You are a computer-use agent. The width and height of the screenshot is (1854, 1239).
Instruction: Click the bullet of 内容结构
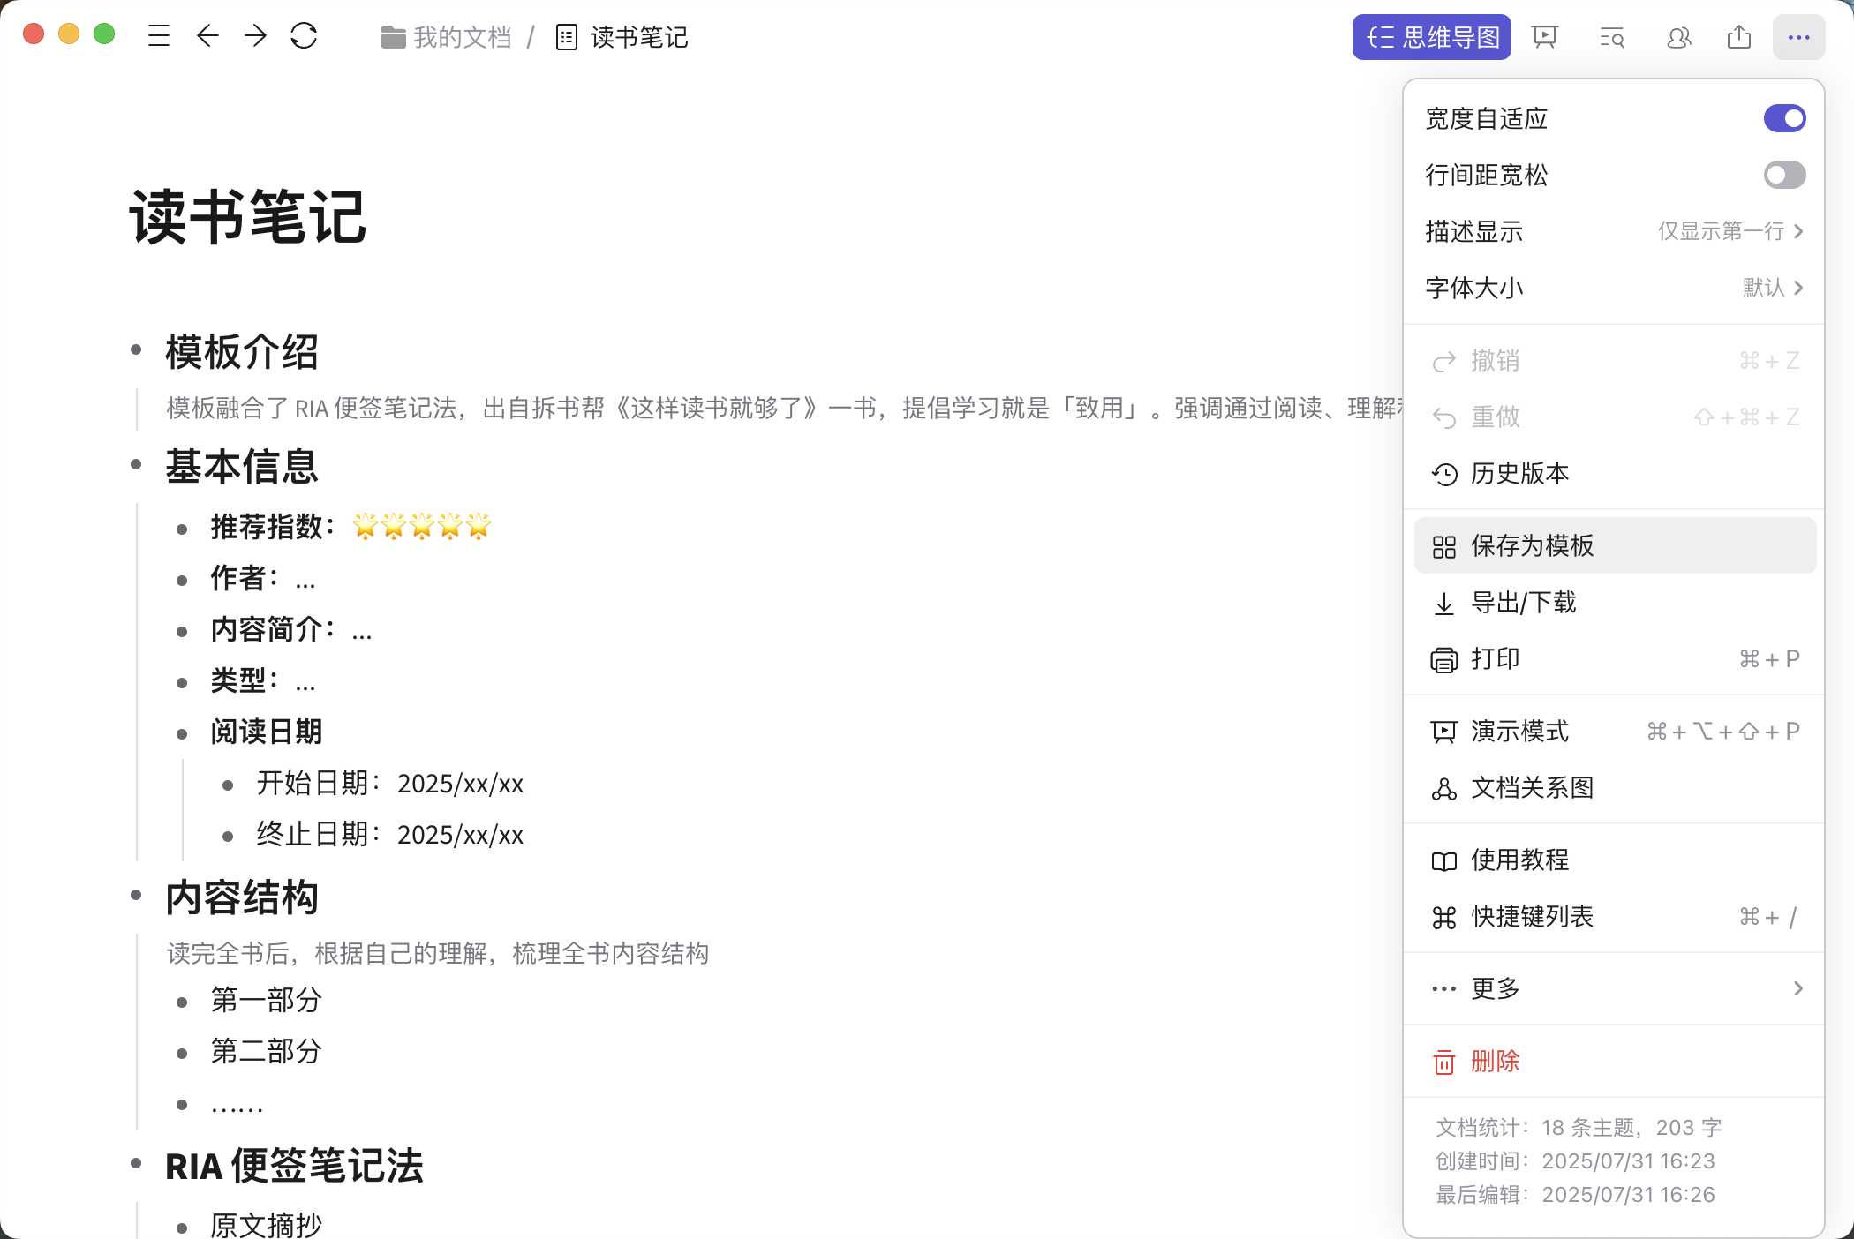click(x=136, y=895)
